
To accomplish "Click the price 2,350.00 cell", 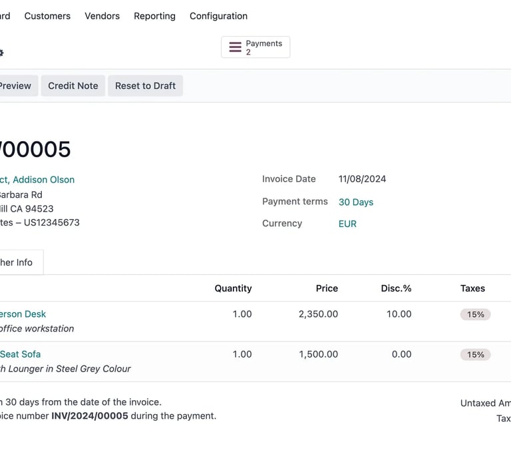I will pyautogui.click(x=318, y=314).
